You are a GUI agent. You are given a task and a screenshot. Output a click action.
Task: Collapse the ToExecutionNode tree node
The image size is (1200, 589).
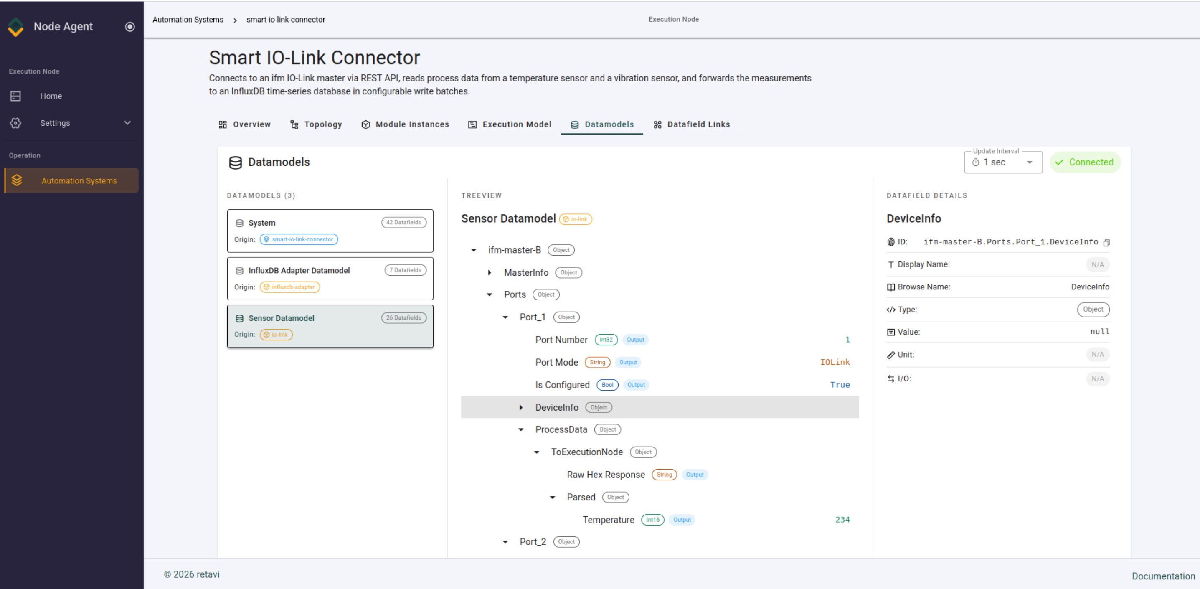[x=537, y=452]
